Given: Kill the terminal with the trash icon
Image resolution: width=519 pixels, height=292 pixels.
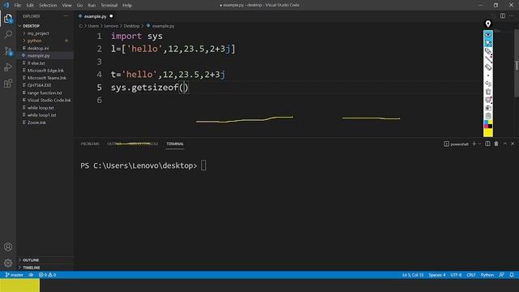Looking at the screenshot, I should click(496, 144).
